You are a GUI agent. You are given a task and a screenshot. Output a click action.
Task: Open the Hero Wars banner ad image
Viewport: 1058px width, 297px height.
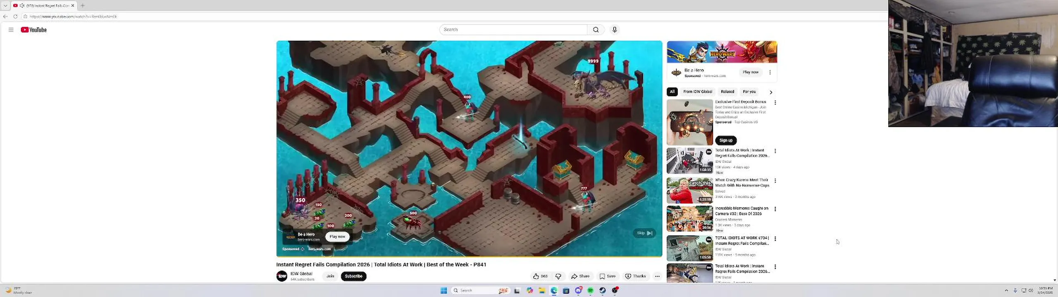[x=722, y=52]
